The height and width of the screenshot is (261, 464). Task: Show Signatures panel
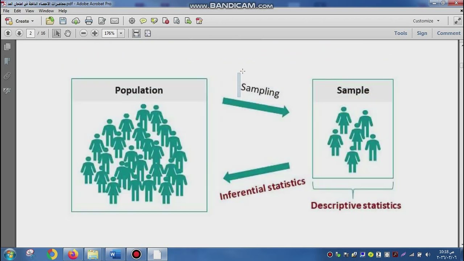[7, 91]
